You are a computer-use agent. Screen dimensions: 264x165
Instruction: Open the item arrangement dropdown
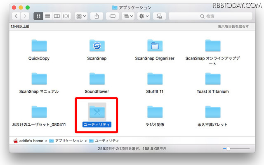pyautogui.click(x=81, y=16)
